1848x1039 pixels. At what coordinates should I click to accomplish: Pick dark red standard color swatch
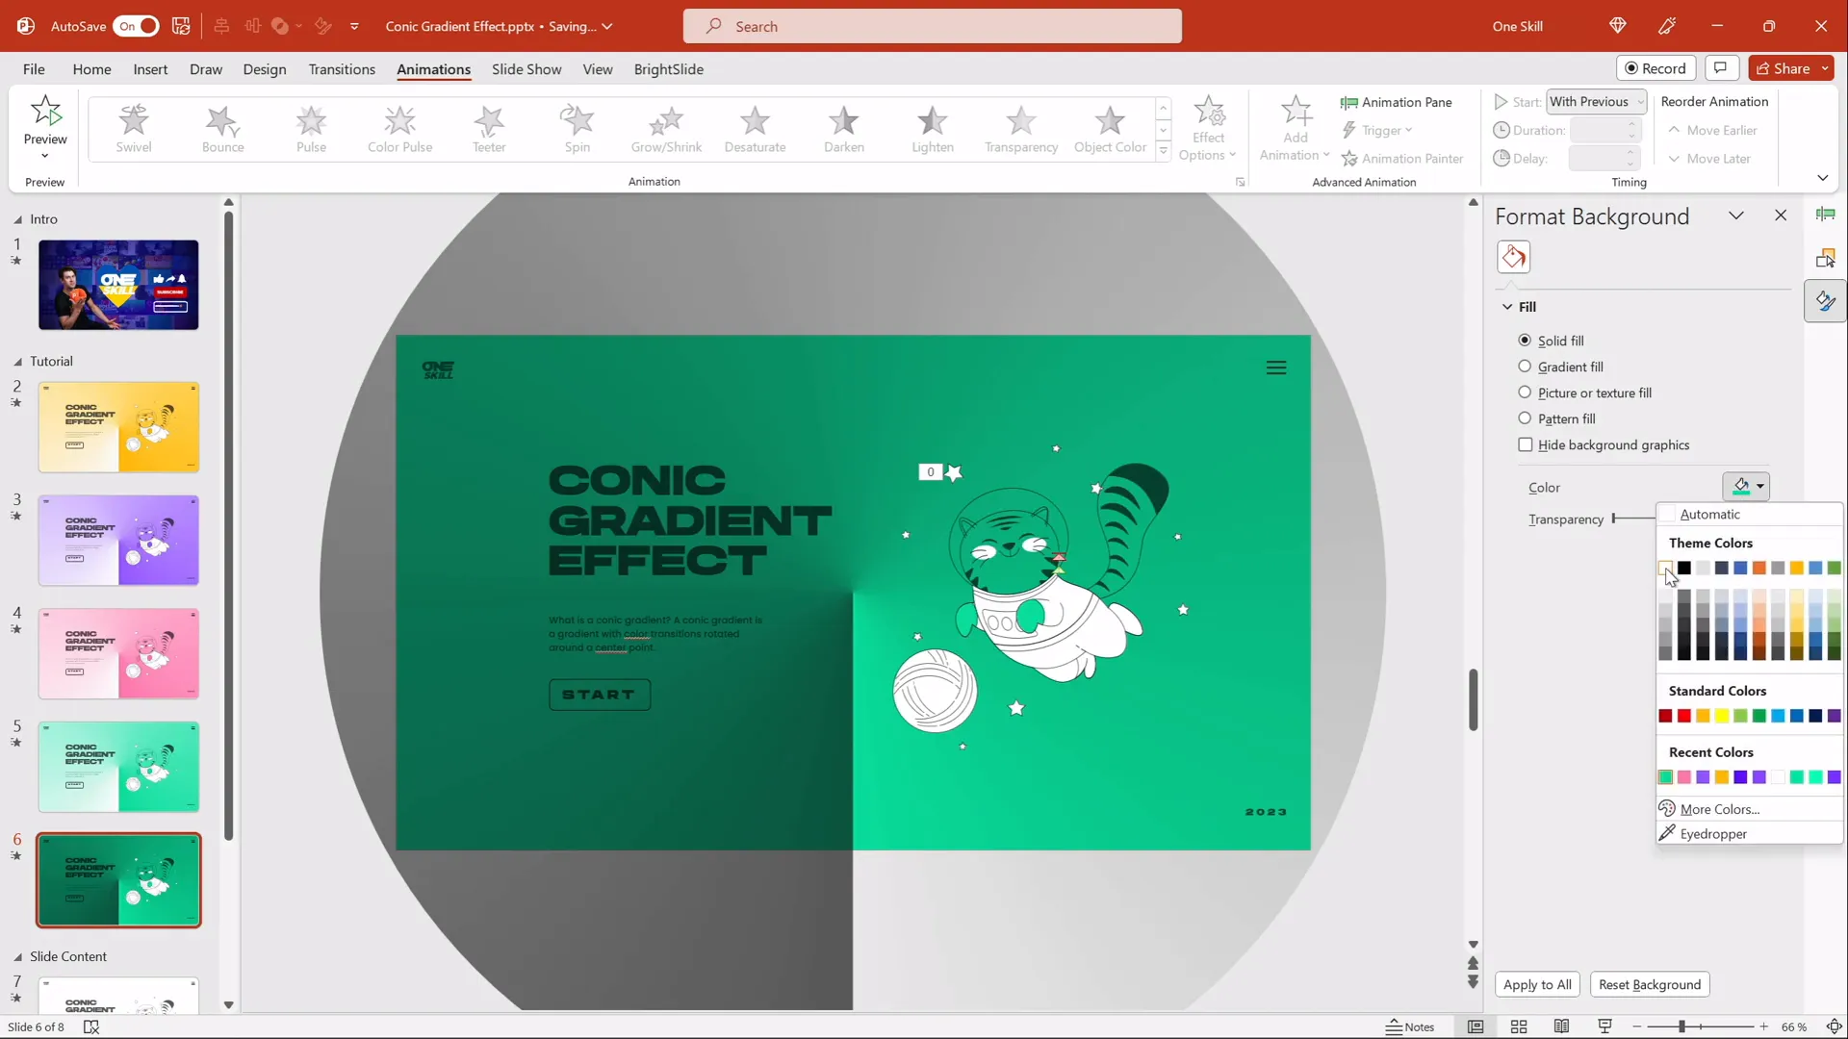click(x=1665, y=716)
